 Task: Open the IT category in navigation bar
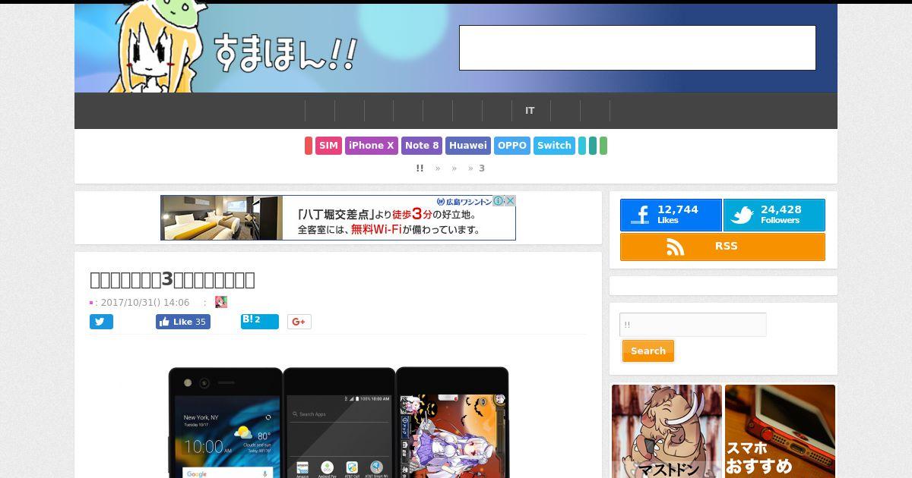pos(530,111)
